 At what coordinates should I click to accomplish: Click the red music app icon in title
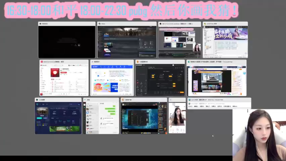tap(42, 62)
